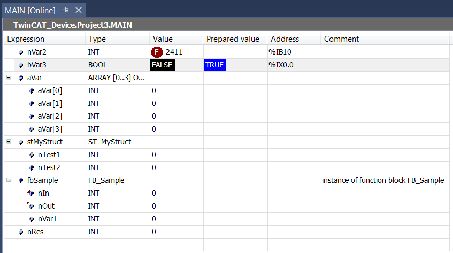The width and height of the screenshot is (453, 253).
Task: Select the nVar1 variable under fbSample
Action: point(48,219)
